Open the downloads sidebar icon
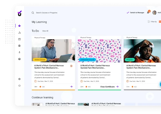The image size is (161, 114). [x=19, y=52]
